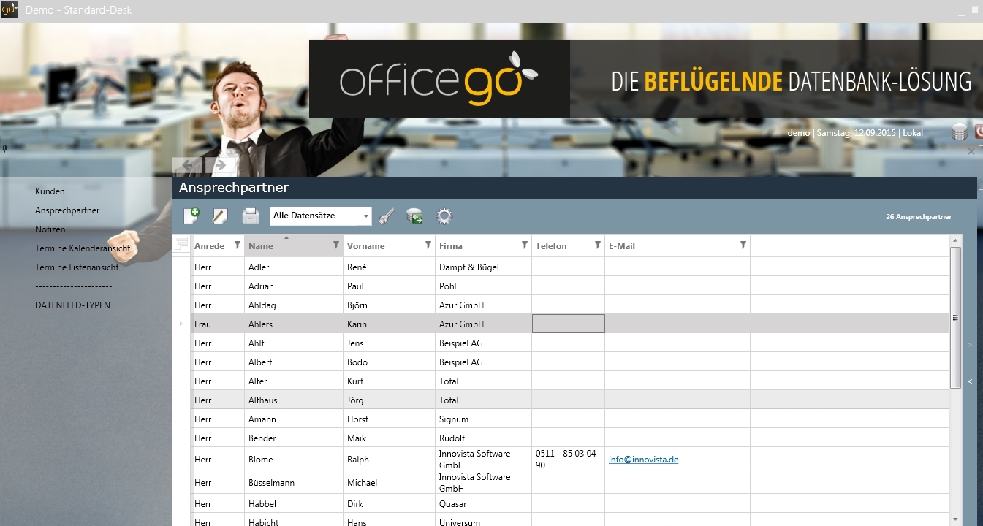Open the office go logo in the header
The image size is (983, 526).
point(439,79)
